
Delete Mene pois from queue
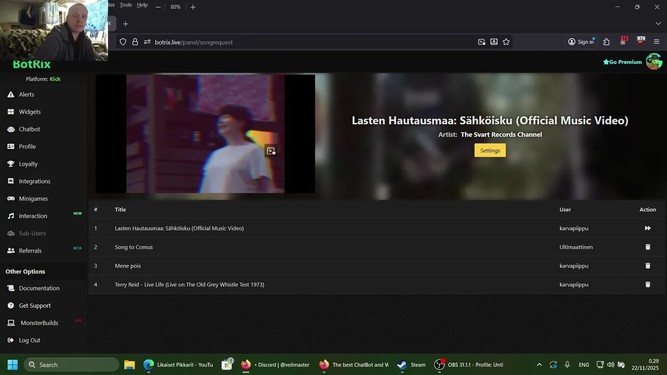648,266
